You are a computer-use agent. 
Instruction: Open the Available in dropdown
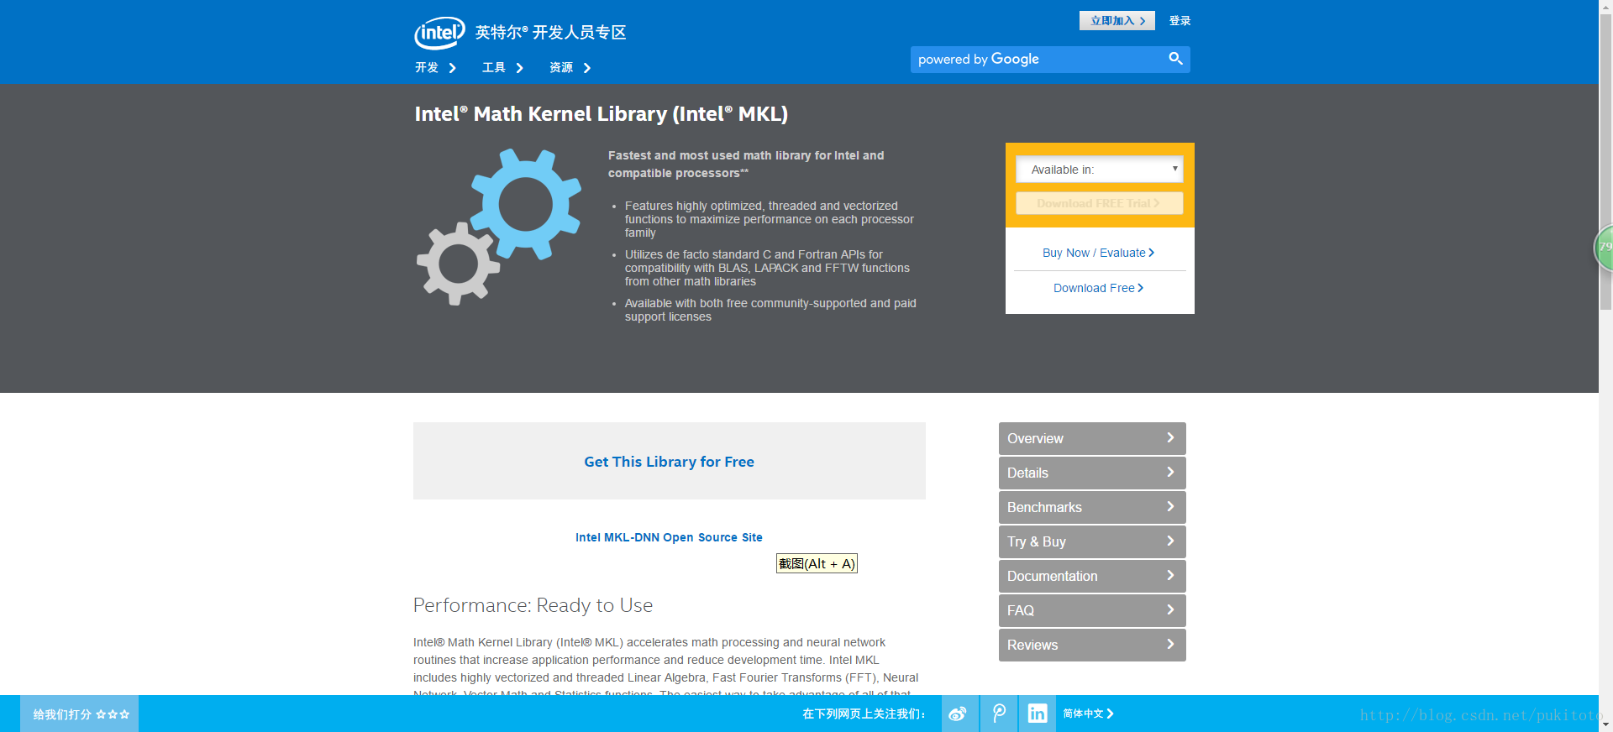(x=1099, y=170)
